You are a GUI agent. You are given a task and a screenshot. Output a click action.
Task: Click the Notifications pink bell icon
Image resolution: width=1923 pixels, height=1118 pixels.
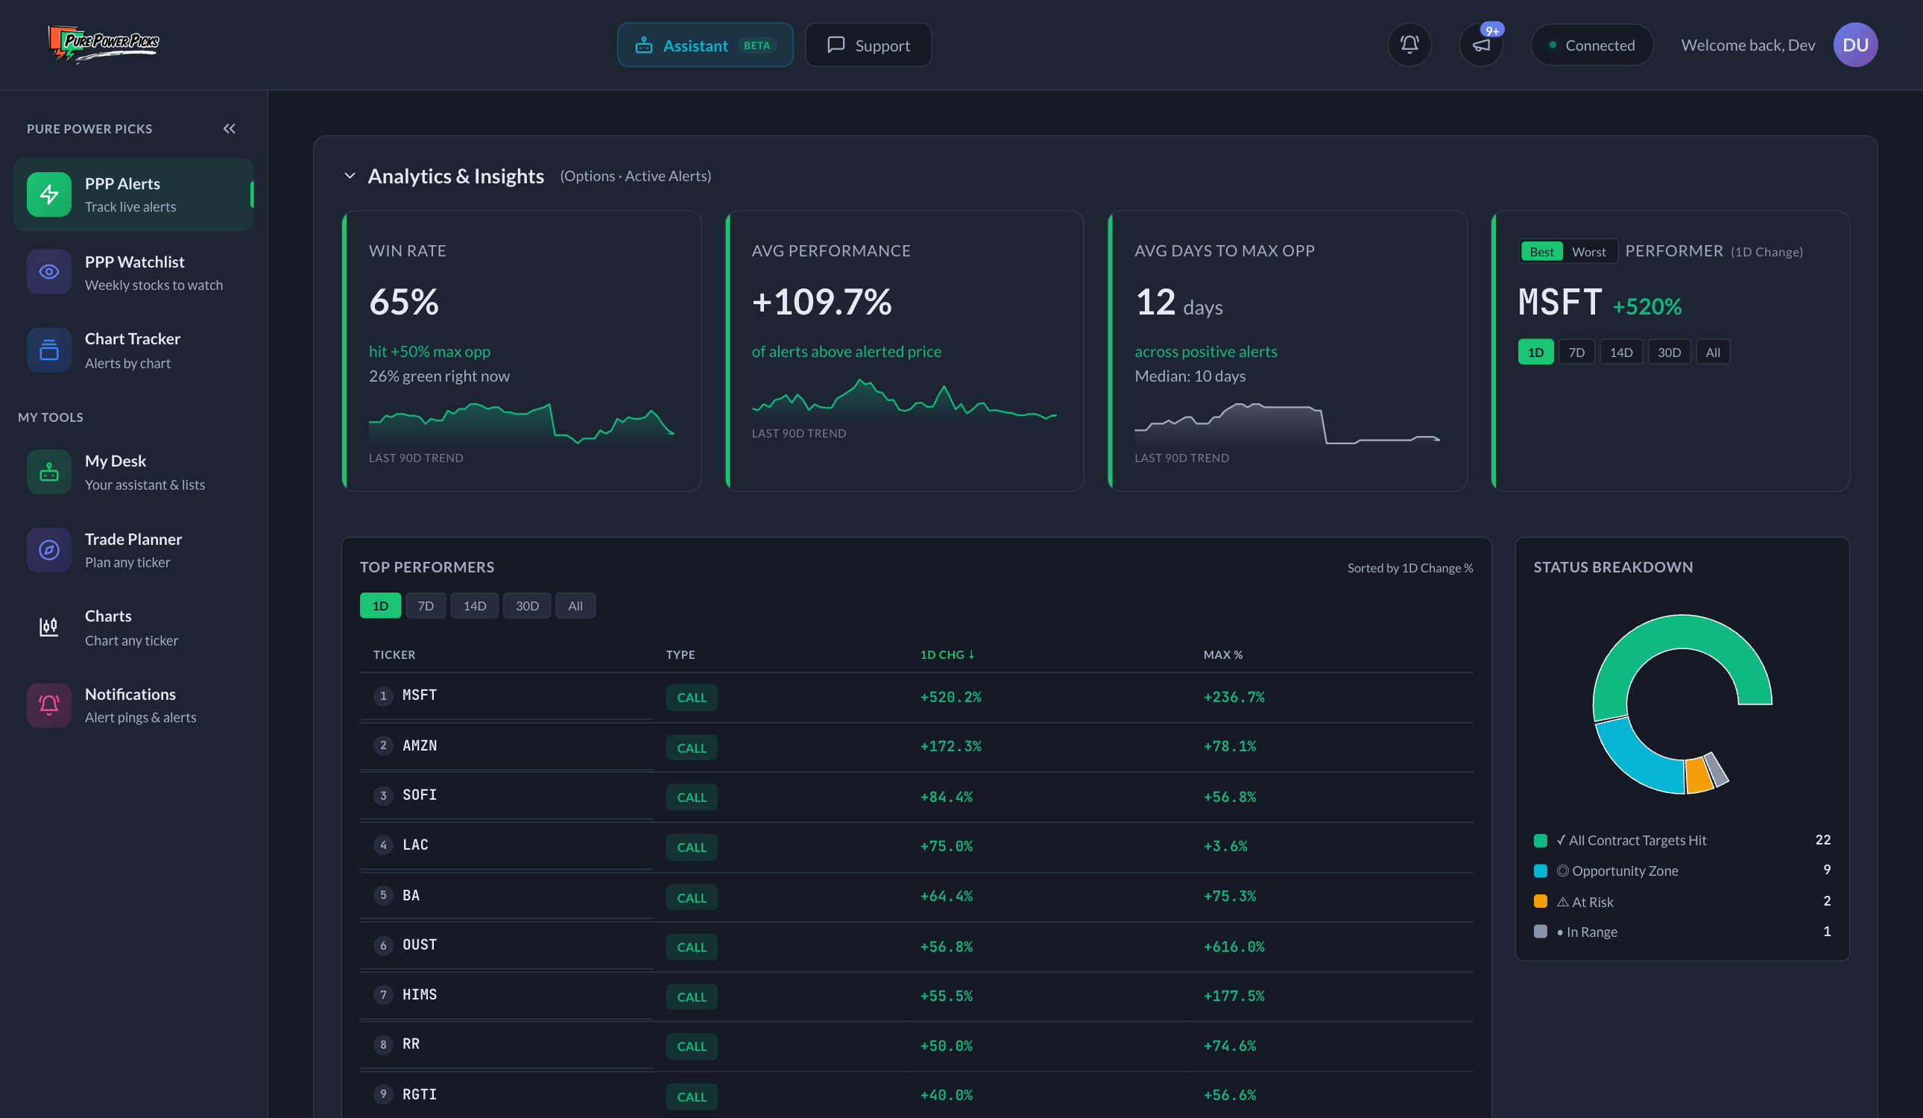click(49, 704)
